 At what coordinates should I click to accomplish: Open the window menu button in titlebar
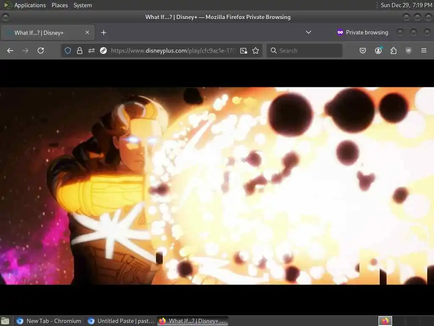tap(5, 17)
